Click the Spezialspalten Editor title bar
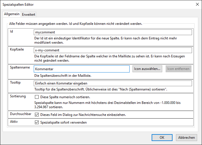The width and height of the screenshot is (202, 145). coord(86,4)
